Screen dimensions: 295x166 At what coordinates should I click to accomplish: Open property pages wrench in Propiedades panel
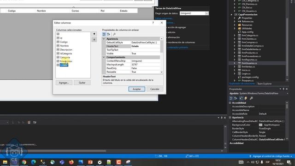coord(251,98)
